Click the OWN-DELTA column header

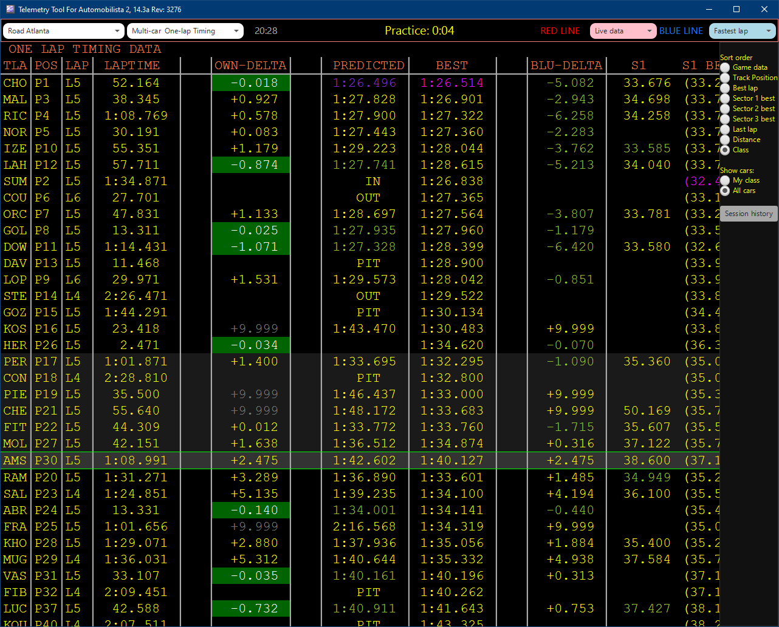(250, 66)
